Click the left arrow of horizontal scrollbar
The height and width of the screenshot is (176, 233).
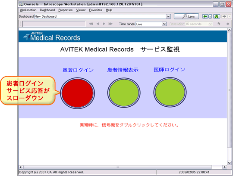(x=21, y=167)
